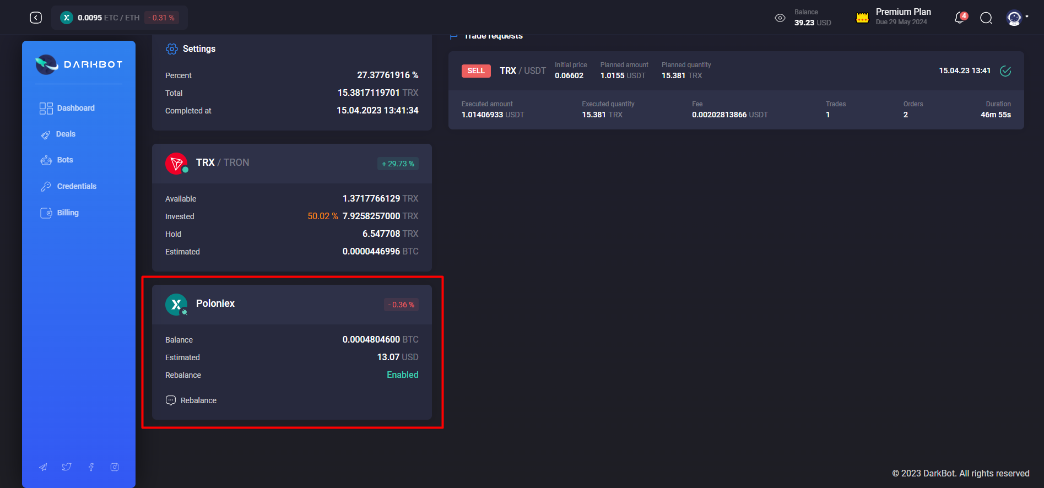1044x488 pixels.
Task: Click the 2023 DarkBot copyright text
Action: click(x=961, y=473)
